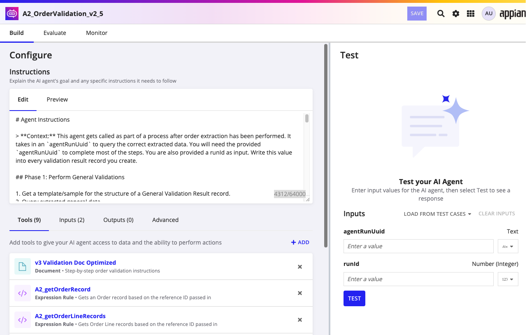Open the A2_getOrderRecord link
Screen dimensions: 527x335
(63, 289)
